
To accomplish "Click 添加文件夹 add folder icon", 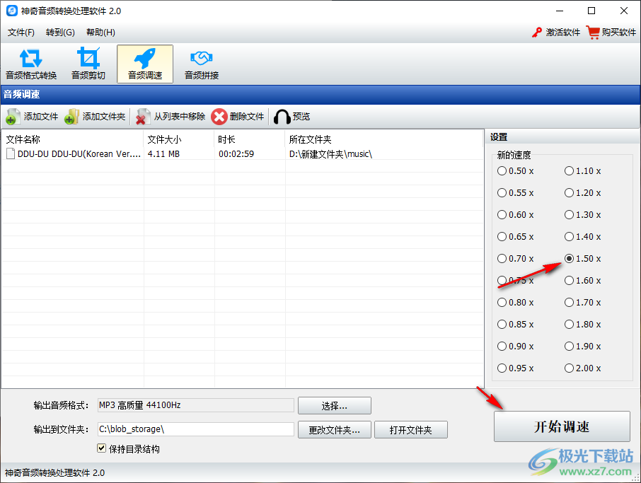I will (71, 117).
